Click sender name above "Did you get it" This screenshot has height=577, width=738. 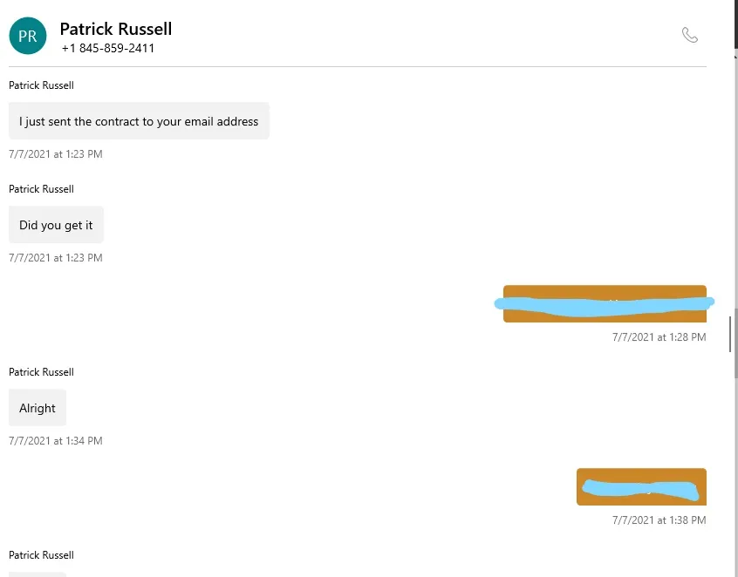click(41, 189)
